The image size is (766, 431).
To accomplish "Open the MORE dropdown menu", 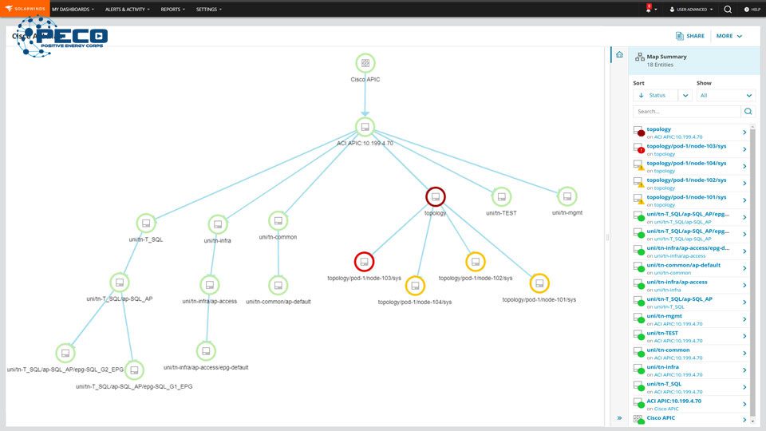I will (728, 36).
